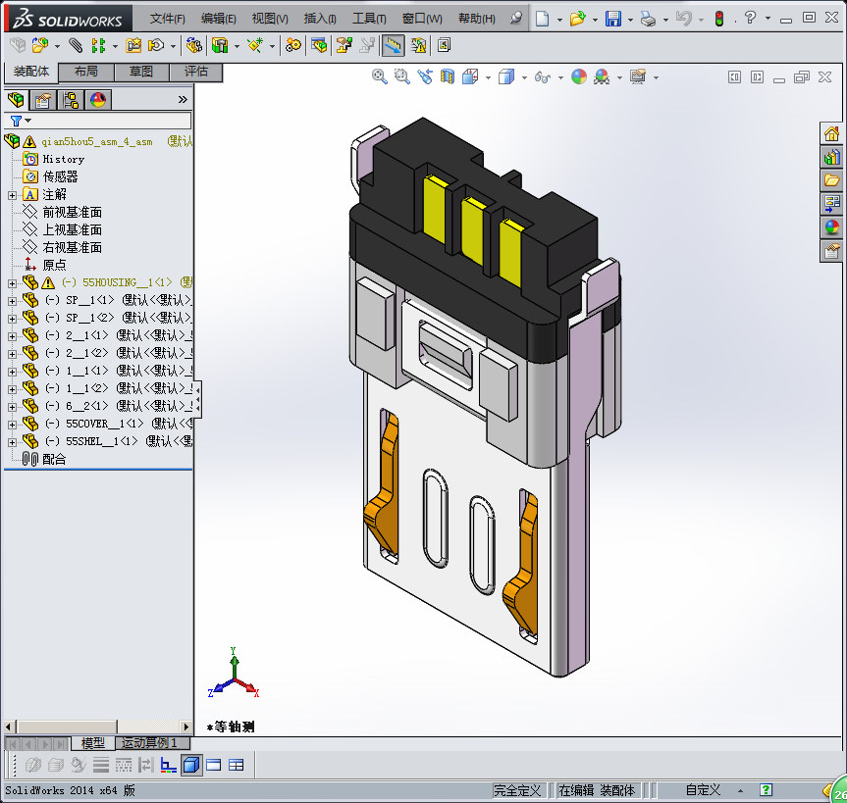Click the Bill of Materials icon
The height and width of the screenshot is (803, 847).
click(319, 45)
